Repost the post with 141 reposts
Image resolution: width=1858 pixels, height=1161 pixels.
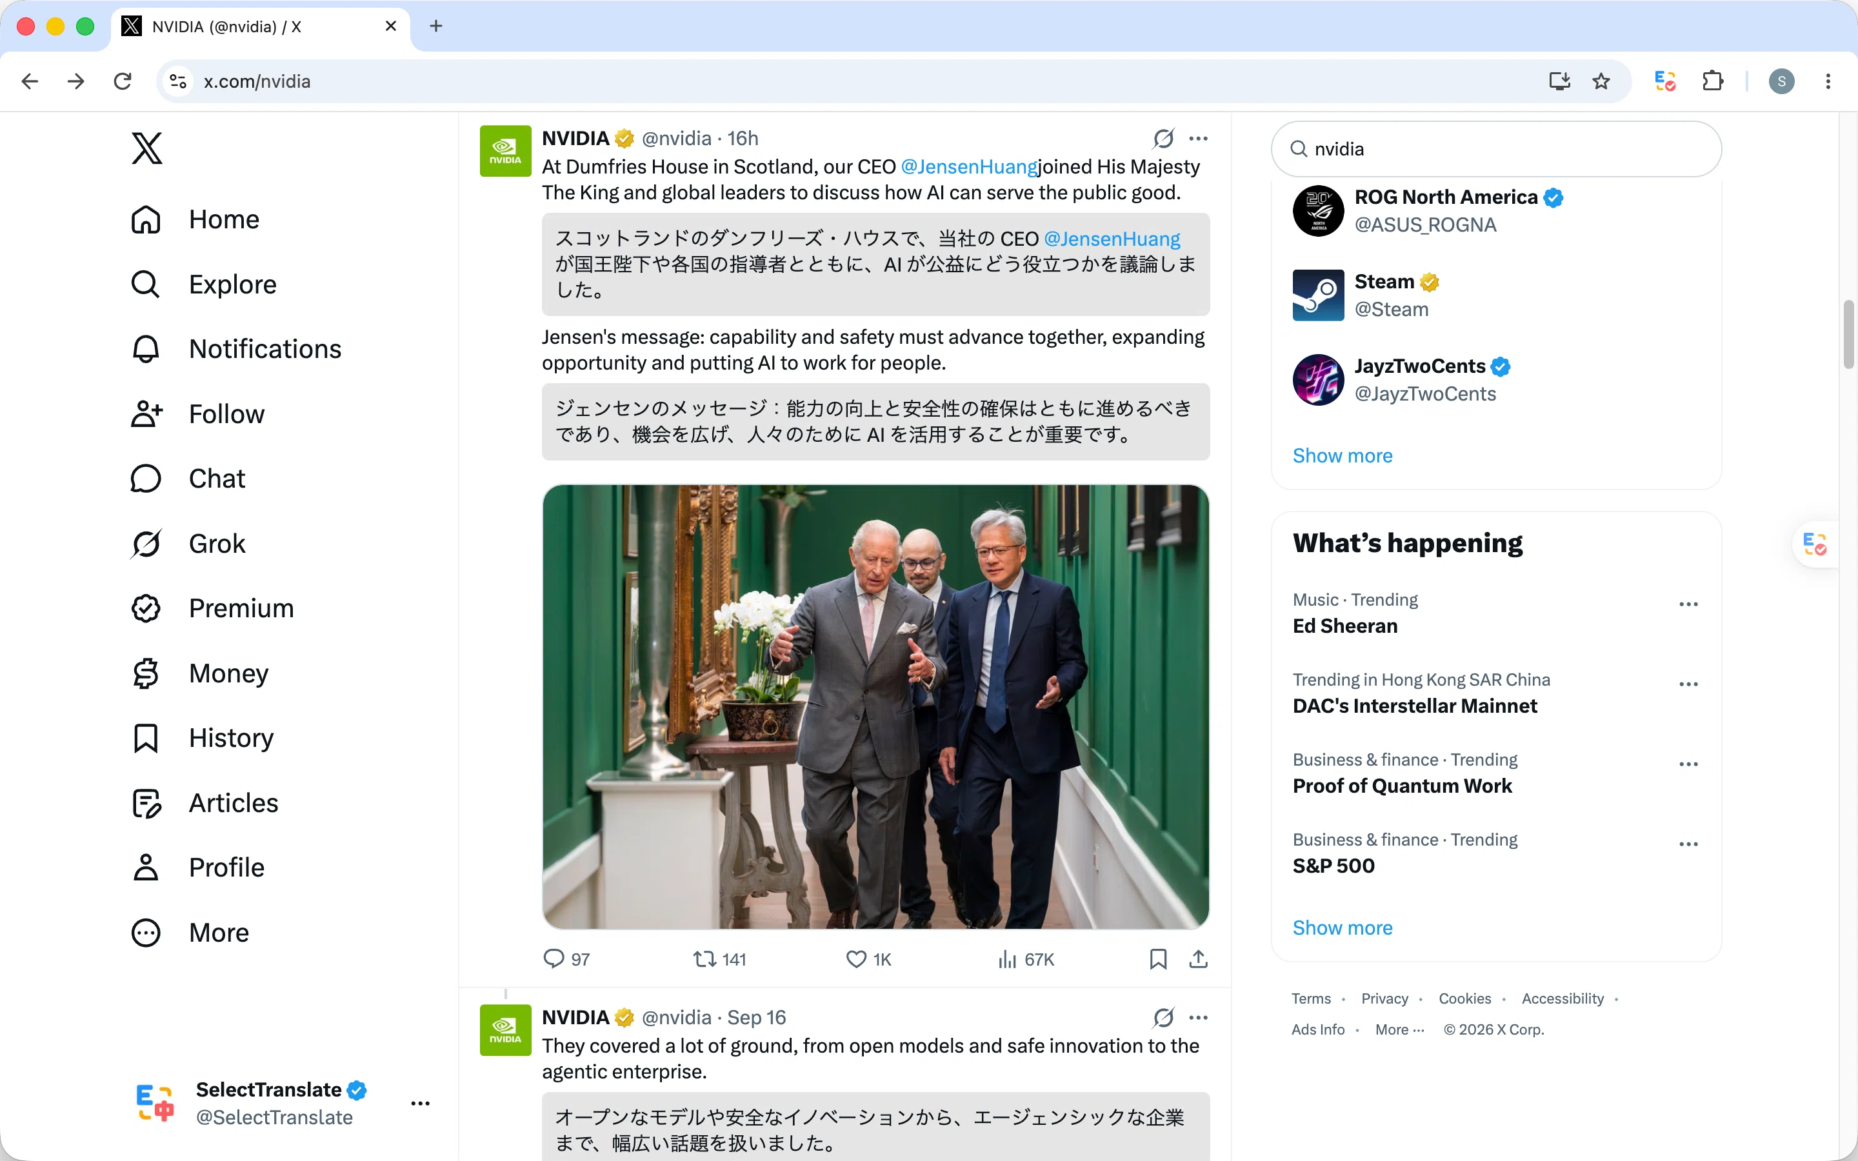click(719, 959)
